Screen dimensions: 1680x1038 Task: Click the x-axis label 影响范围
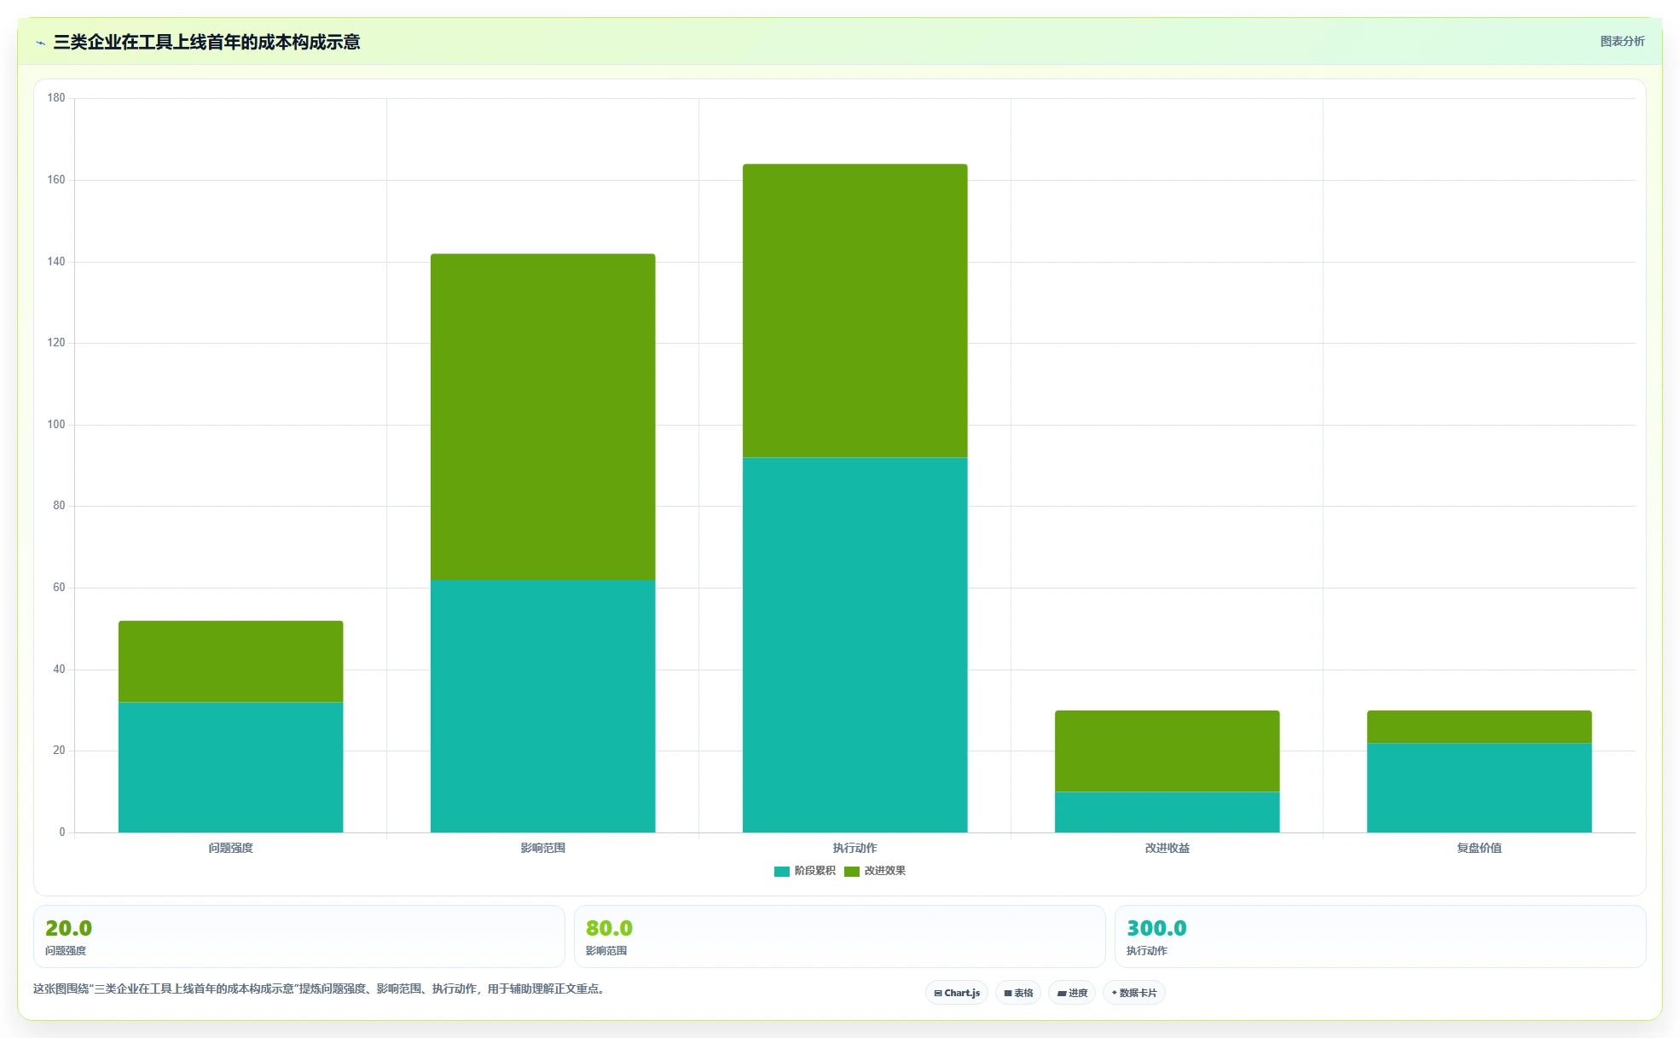coord(542,848)
